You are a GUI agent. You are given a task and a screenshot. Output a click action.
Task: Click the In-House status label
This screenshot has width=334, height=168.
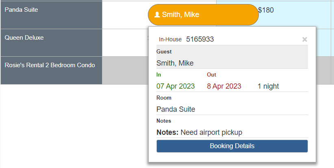170,39
